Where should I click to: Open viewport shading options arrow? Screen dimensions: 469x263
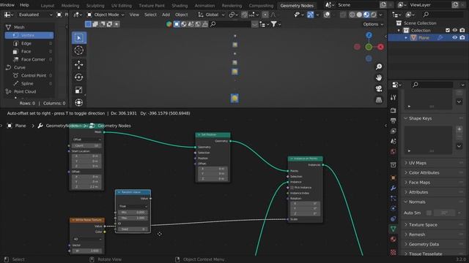[x=380, y=15]
